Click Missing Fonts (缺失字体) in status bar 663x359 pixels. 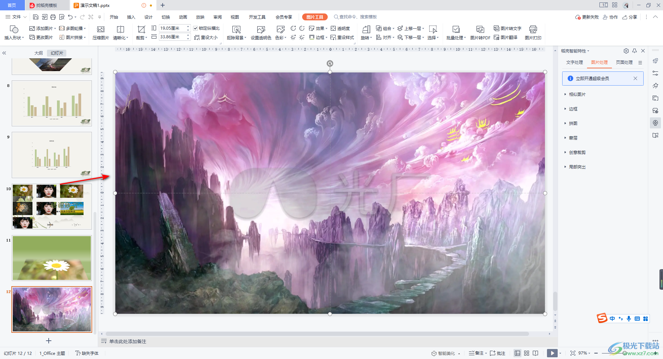tap(87, 353)
